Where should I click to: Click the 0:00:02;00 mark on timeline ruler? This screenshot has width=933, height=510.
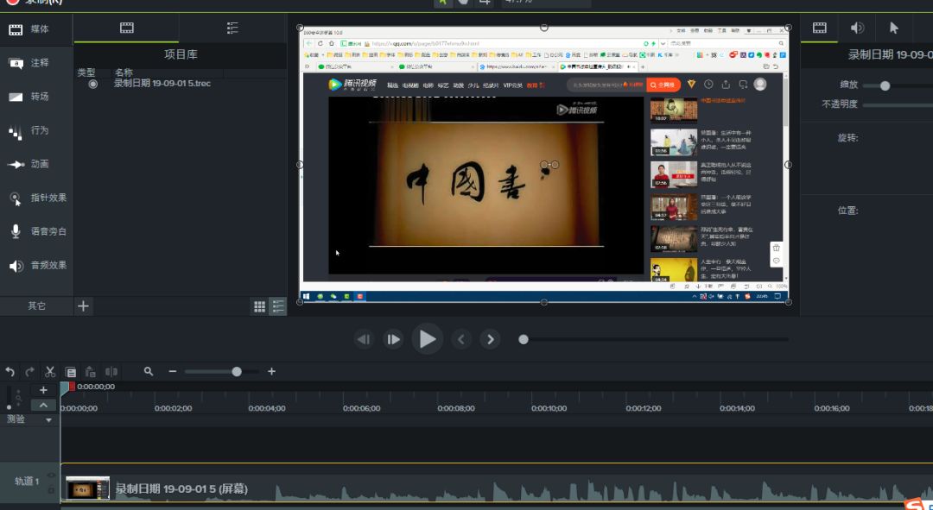click(173, 408)
